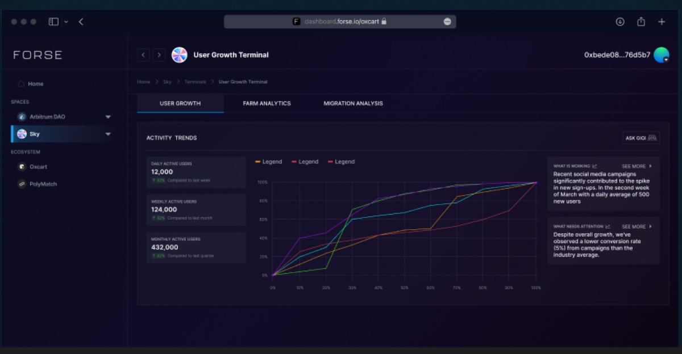Click the Forse favicon in address bar
Screen dimensions: 682x354
pyautogui.click(x=296, y=22)
